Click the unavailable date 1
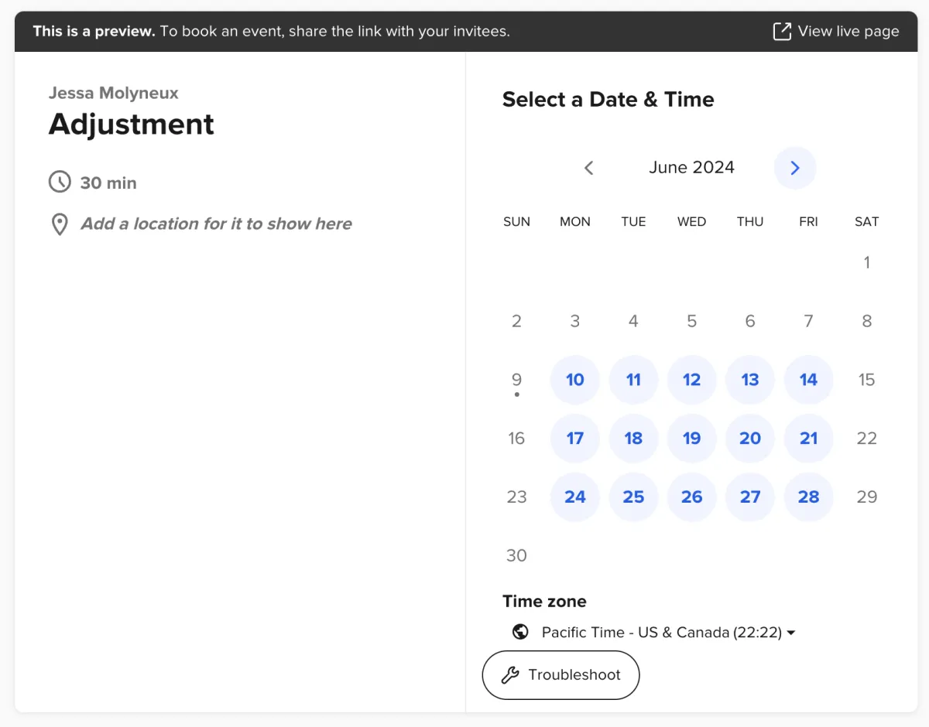Screen dimensions: 929x727 coord(867,263)
